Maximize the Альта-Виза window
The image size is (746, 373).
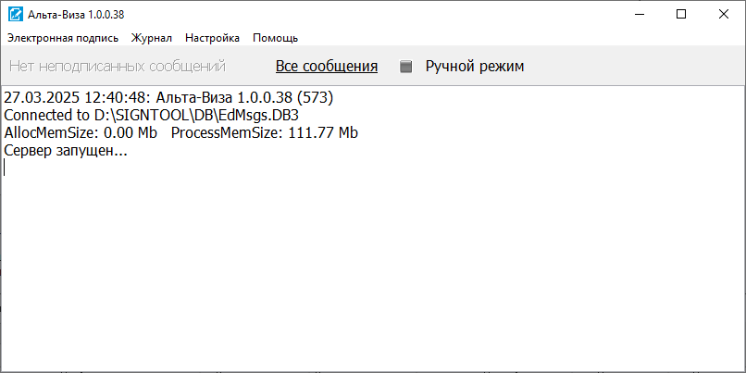pos(681,14)
